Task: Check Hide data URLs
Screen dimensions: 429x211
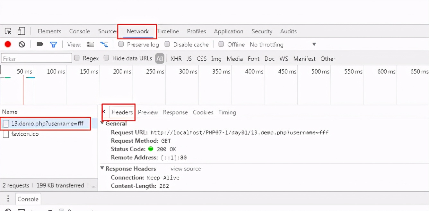Action: click(x=106, y=58)
